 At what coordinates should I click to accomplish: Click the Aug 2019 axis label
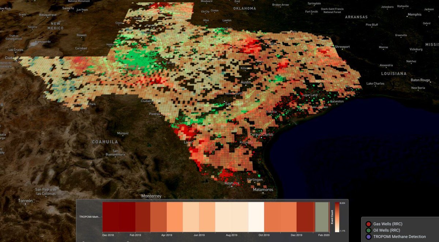tap(232, 235)
